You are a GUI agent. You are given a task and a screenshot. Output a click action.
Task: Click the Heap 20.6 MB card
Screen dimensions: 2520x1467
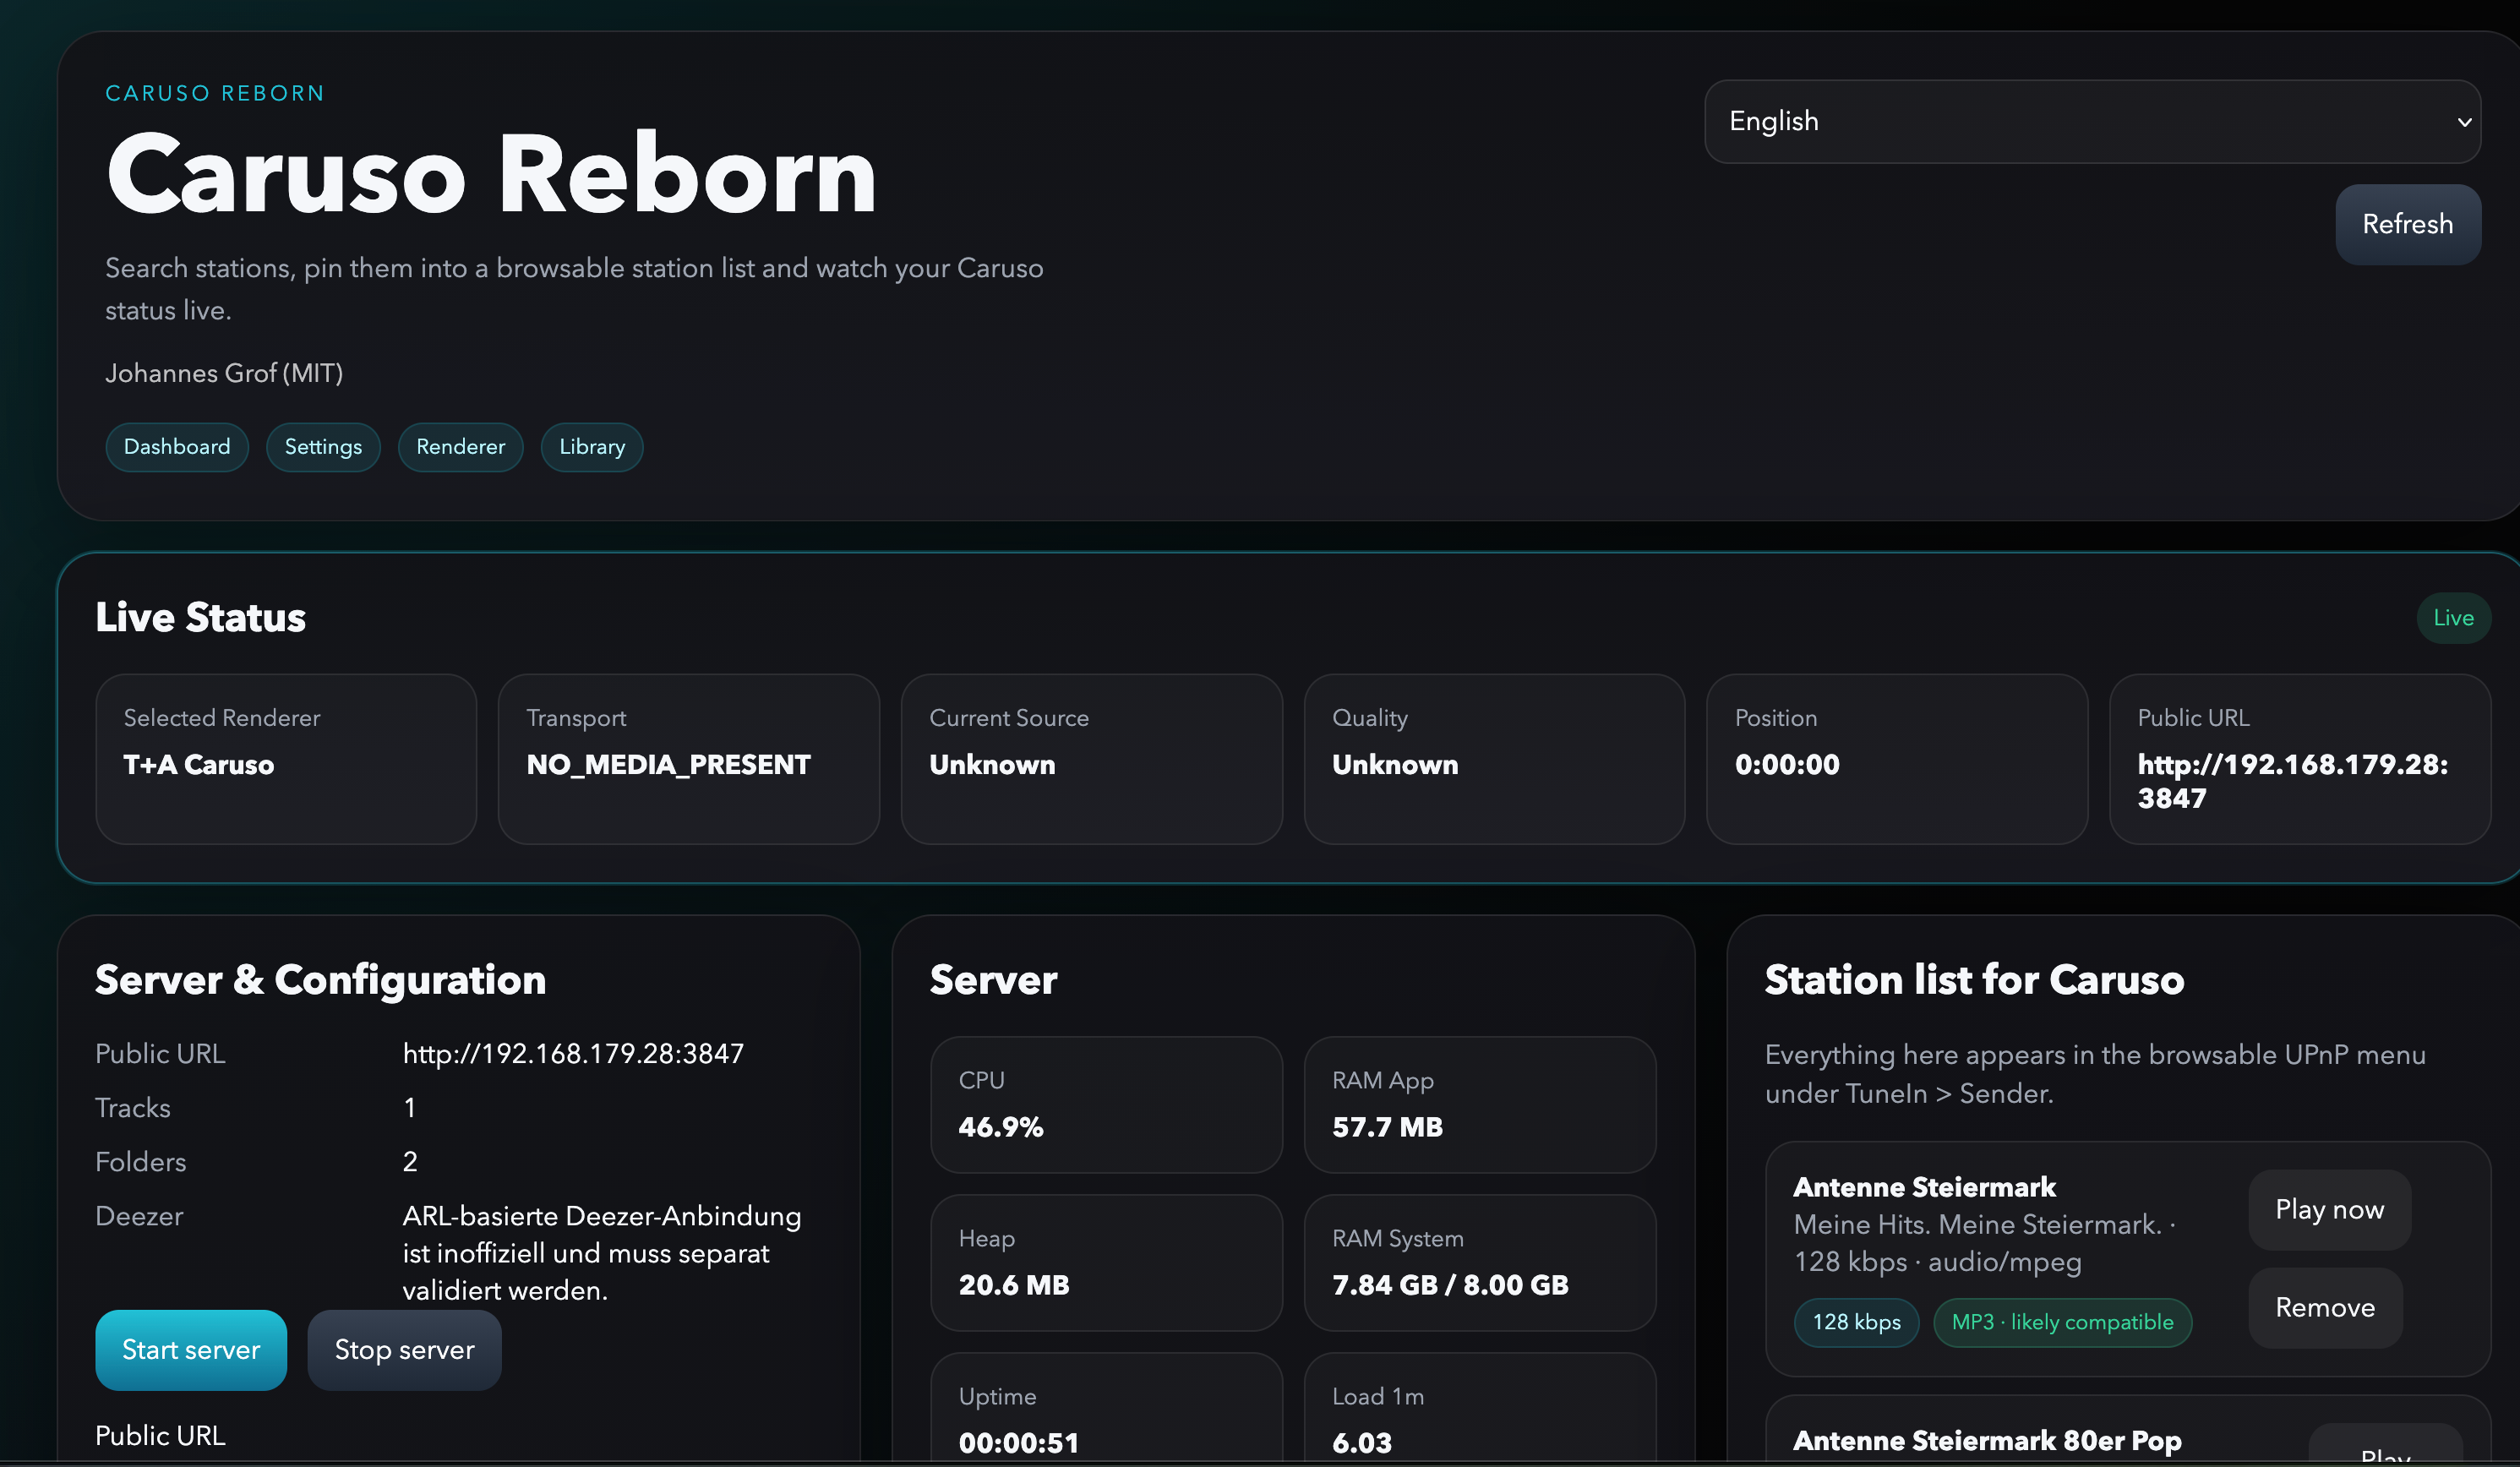(x=1106, y=1263)
